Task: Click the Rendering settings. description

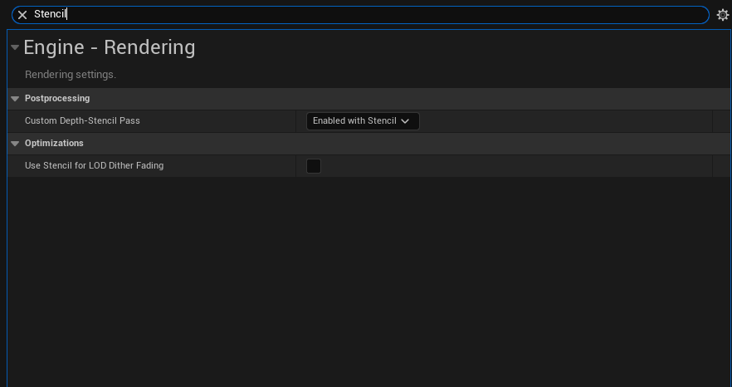Action: tap(70, 74)
